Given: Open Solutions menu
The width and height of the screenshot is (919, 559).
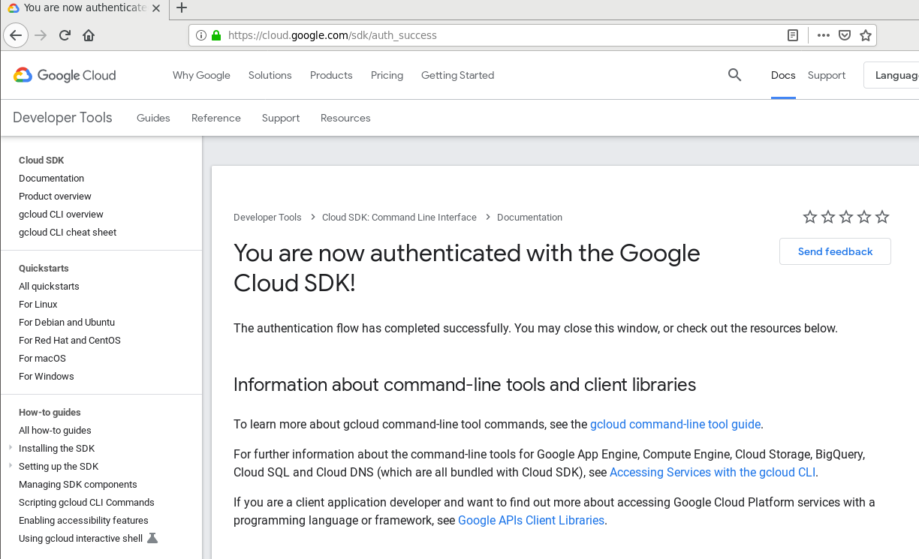Looking at the screenshot, I should tap(270, 75).
